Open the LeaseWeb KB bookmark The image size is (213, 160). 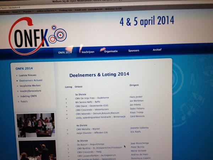(95, 9)
